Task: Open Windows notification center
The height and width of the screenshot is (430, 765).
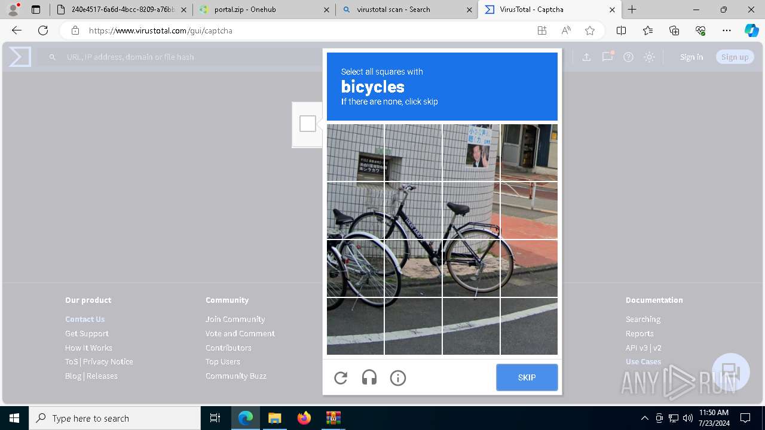Action: click(x=745, y=418)
